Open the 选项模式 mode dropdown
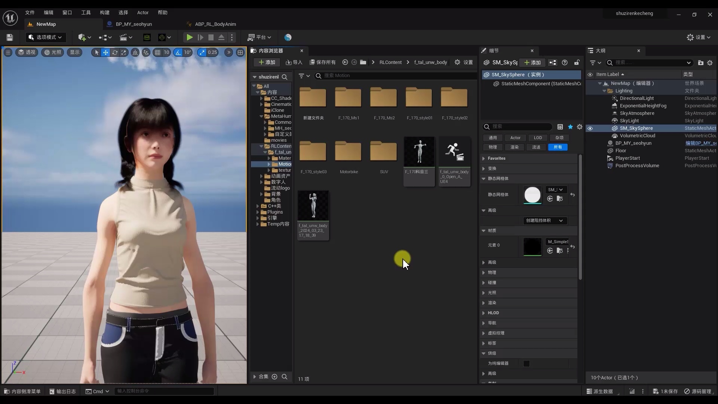Viewport: 718px width, 404px height. click(46, 37)
